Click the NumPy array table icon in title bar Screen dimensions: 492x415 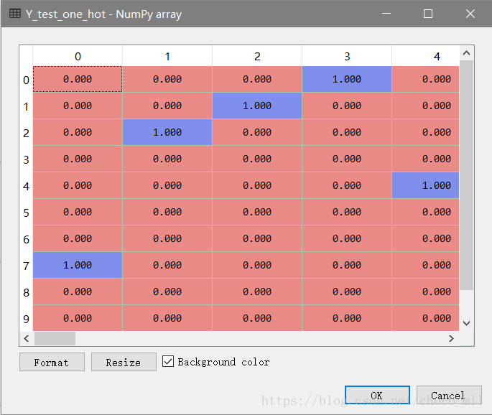coord(15,14)
